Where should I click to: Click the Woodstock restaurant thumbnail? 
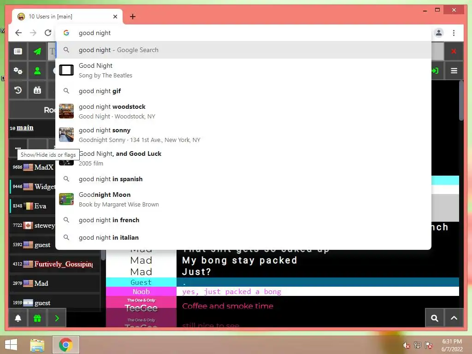[66, 111]
